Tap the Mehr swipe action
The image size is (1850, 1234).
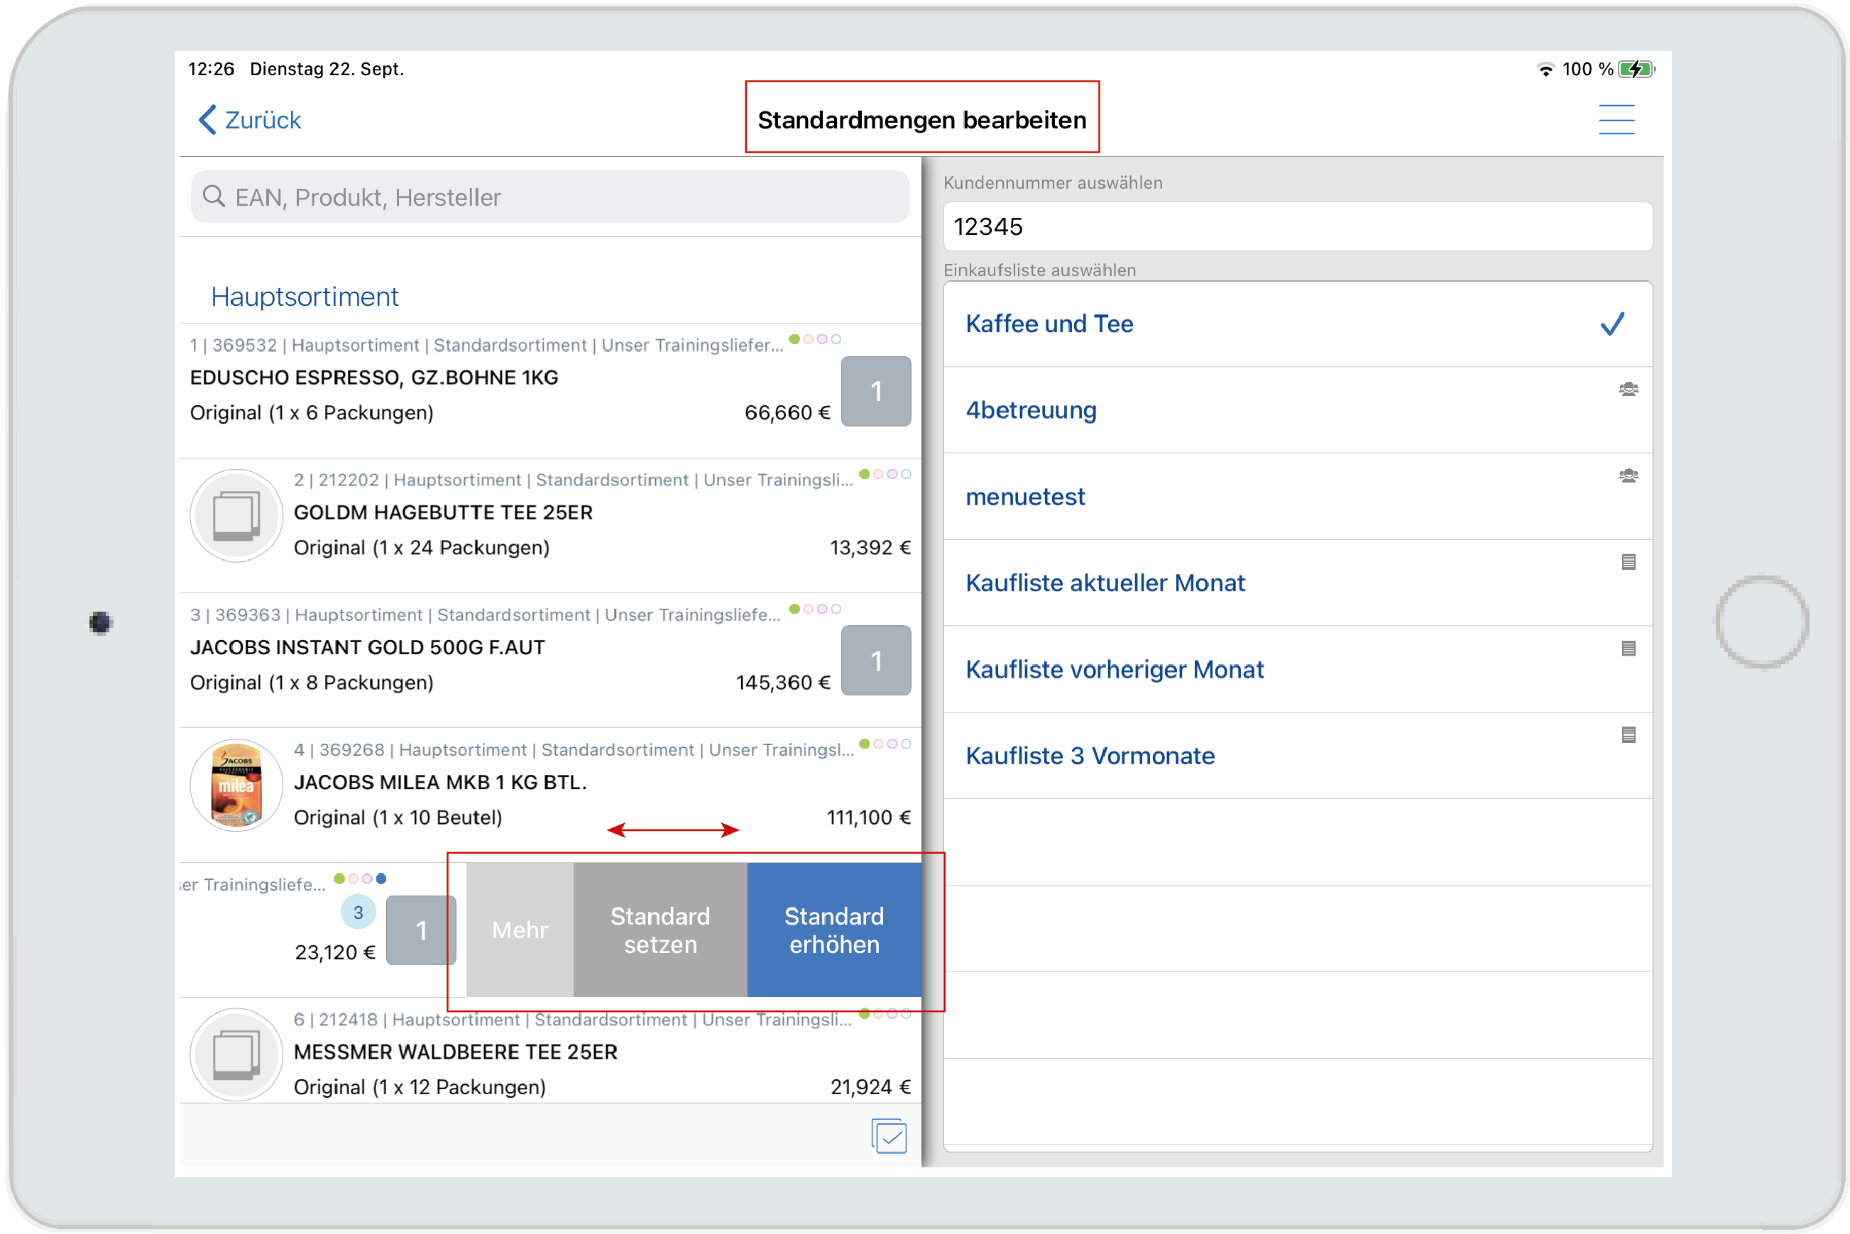520,930
